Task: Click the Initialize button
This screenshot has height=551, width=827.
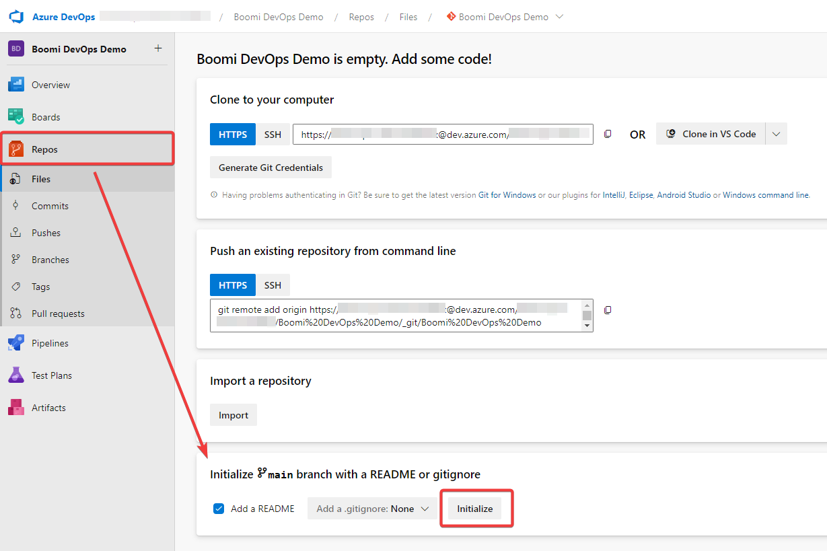Action: (475, 509)
